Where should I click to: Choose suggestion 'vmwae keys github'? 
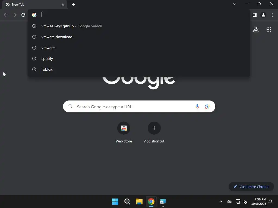coord(139,26)
